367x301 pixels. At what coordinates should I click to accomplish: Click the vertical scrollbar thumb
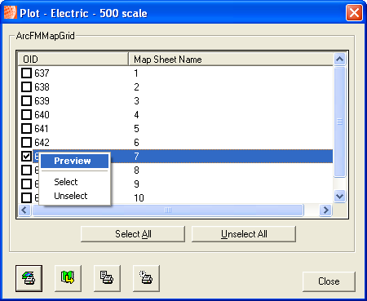340,122
